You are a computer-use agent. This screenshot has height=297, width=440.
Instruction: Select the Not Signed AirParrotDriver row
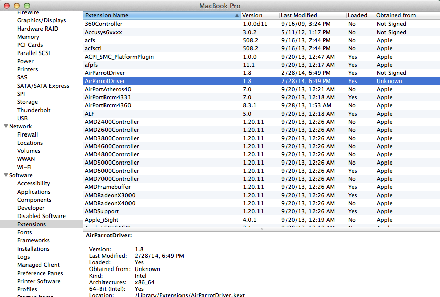pyautogui.click(x=261, y=73)
